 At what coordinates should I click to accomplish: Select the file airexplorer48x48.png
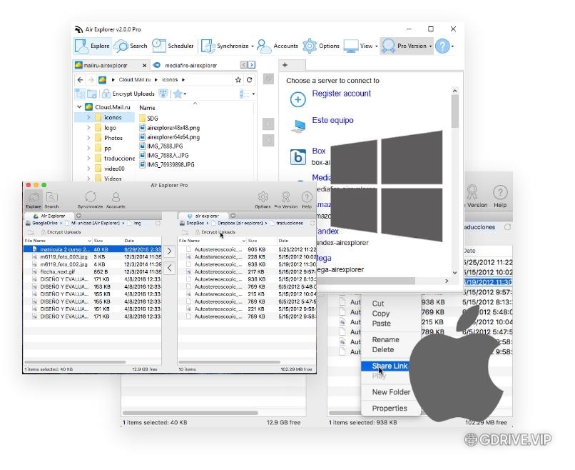[x=173, y=128]
